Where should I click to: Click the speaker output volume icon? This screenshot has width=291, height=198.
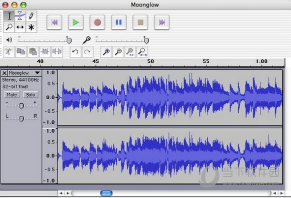click(x=9, y=40)
